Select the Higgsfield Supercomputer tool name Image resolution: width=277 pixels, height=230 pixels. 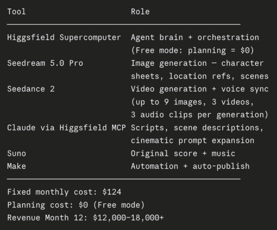[x=64, y=37]
